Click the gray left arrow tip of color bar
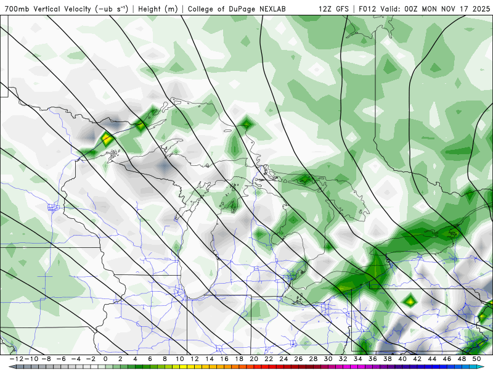 [x=12, y=367]
